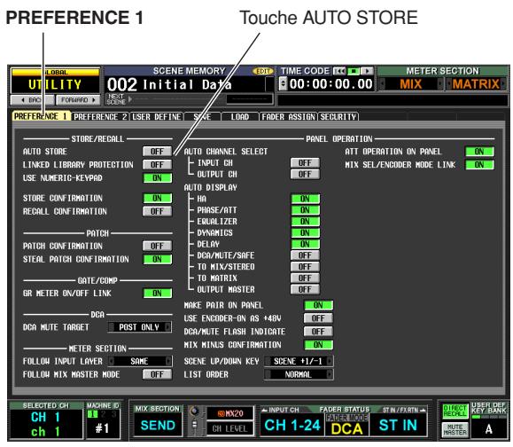Toggle STORE CONFIRMATION button
The width and height of the screenshot is (513, 447).
pos(157,198)
